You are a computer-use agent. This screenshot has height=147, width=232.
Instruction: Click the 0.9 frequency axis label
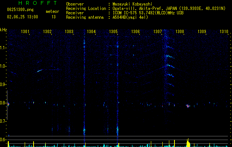pyautogui.click(x=3, y=85)
